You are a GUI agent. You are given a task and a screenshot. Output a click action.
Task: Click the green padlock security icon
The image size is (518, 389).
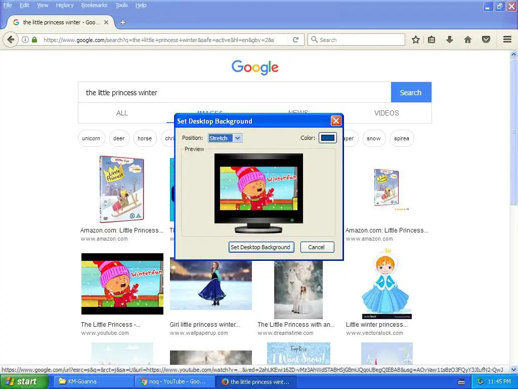34,40
